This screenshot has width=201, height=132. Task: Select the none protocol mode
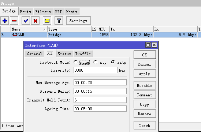pyautogui.click(x=76, y=62)
